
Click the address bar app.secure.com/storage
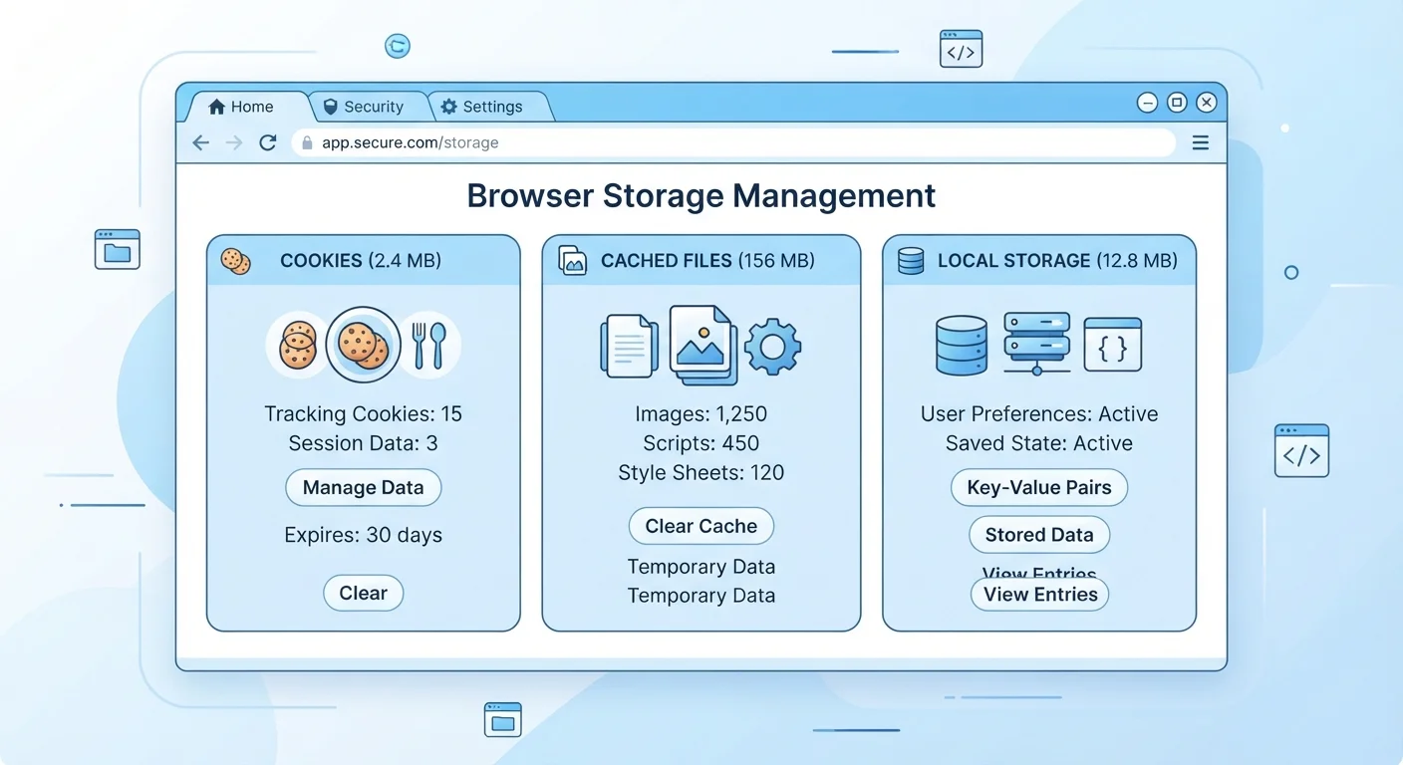click(733, 143)
